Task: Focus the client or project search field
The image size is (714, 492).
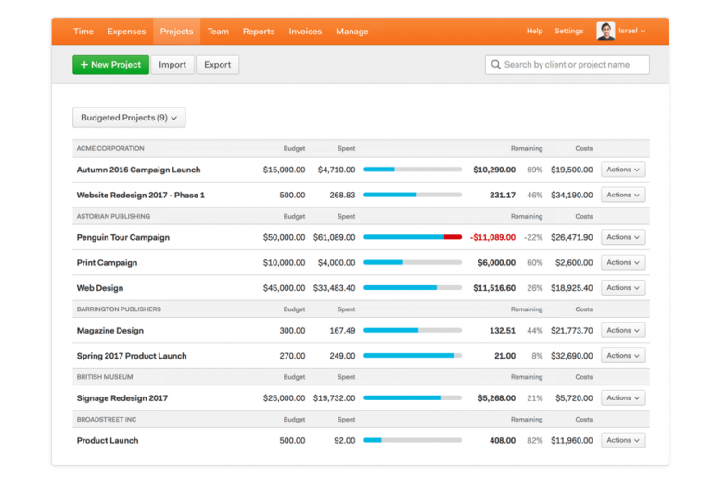Action: [x=573, y=65]
